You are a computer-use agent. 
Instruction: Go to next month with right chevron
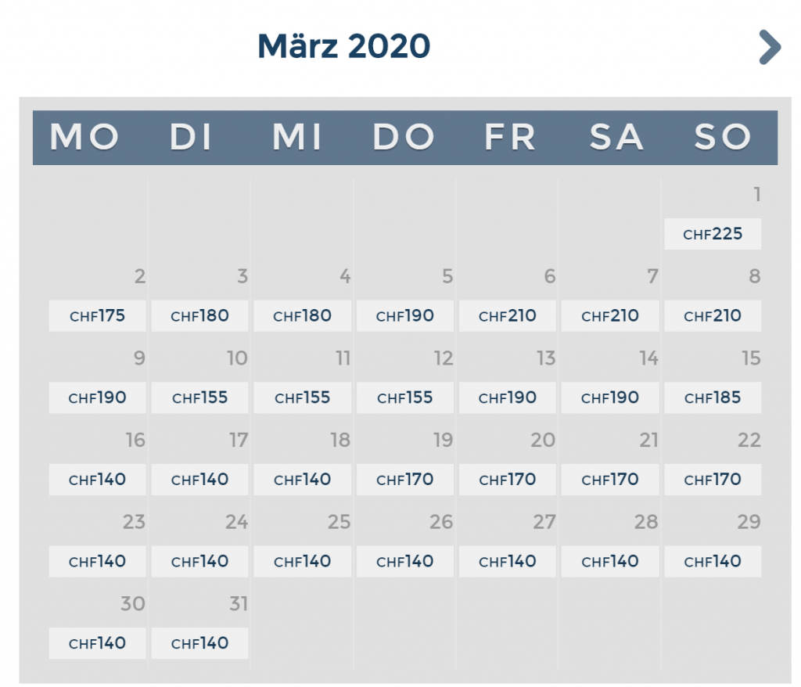point(770,48)
